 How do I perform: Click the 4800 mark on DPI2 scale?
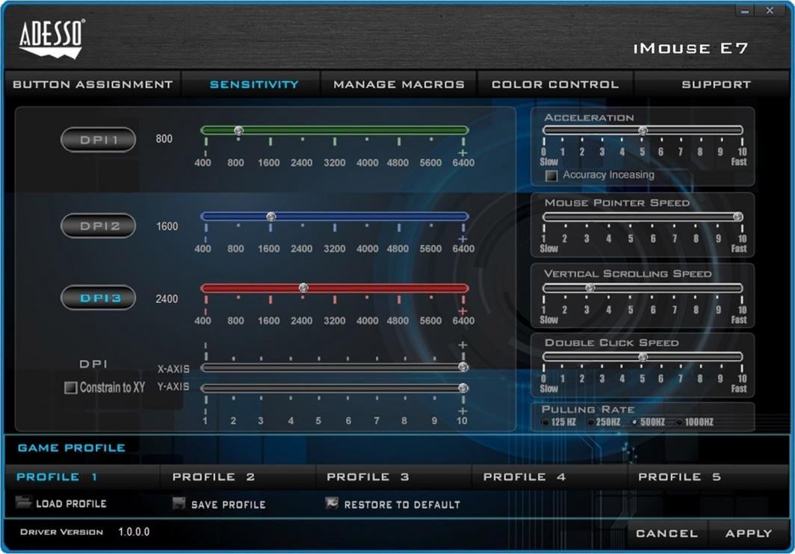(397, 249)
